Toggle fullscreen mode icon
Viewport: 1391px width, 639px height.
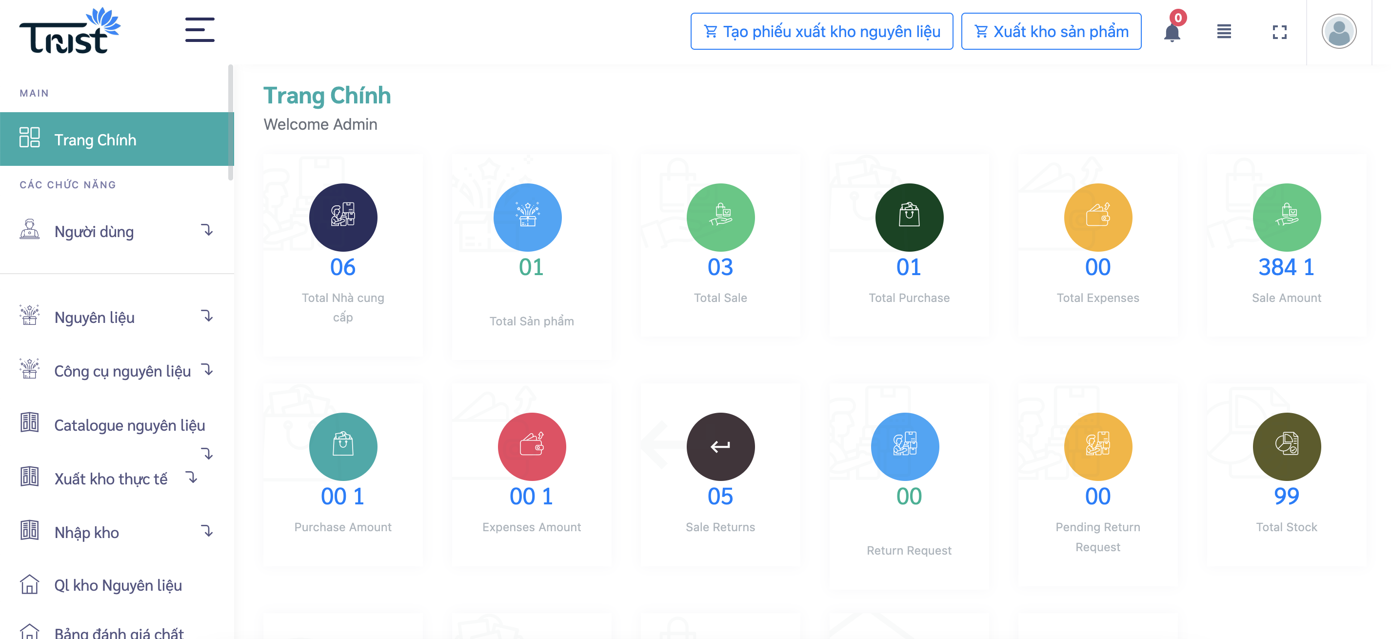coord(1279,32)
